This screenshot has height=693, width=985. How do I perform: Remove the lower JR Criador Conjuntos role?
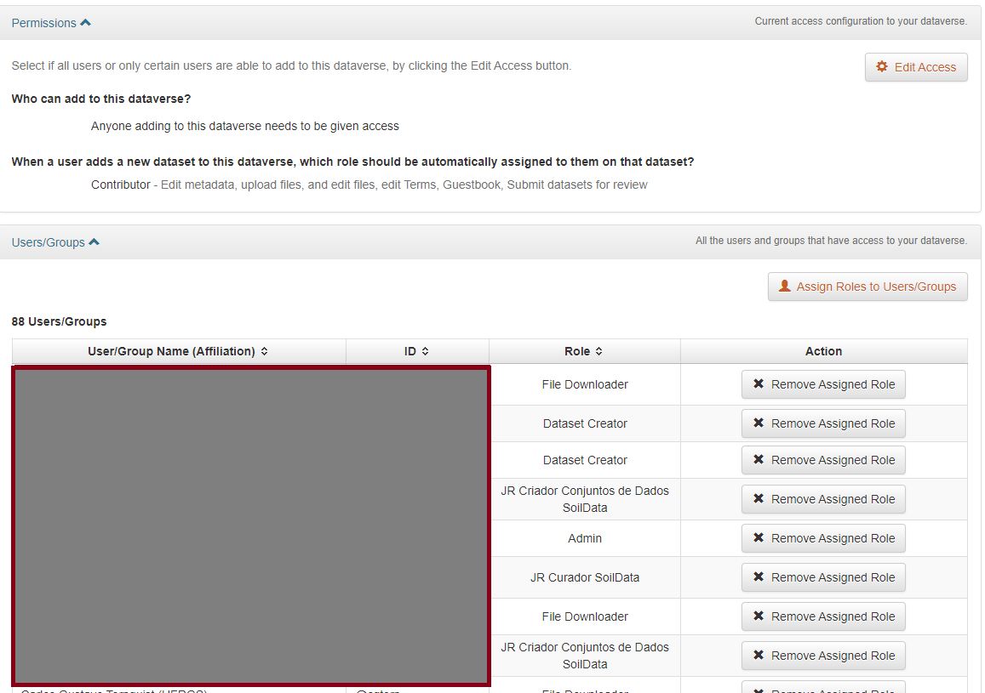[823, 656]
